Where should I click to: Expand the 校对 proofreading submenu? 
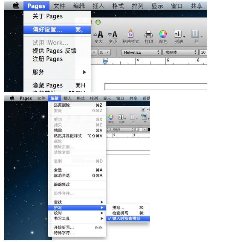coord(77,213)
